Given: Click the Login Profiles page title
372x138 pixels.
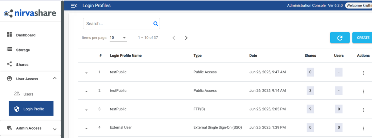Looking at the screenshot, I should pyautogui.click(x=96, y=5).
